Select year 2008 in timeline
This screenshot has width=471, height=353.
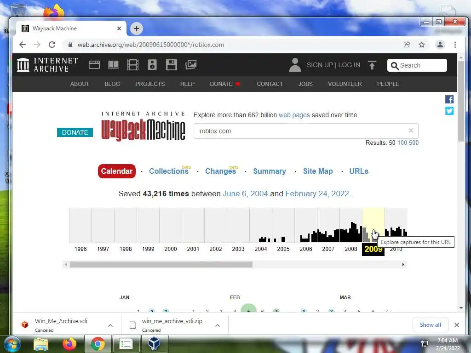pyautogui.click(x=351, y=249)
